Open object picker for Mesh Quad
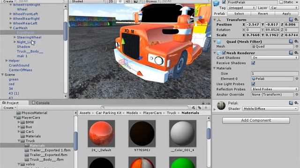Image resolution: width=300 pixels, height=168 pixels. pos(297,46)
